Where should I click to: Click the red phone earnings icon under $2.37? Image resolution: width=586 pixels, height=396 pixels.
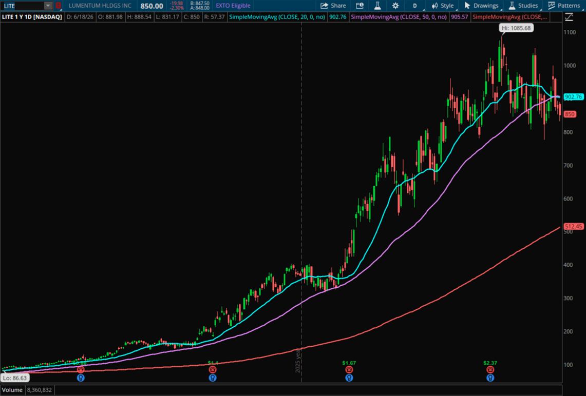pyautogui.click(x=490, y=369)
